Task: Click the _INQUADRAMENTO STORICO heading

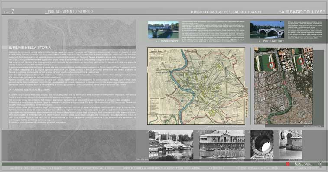Action: point(69,12)
